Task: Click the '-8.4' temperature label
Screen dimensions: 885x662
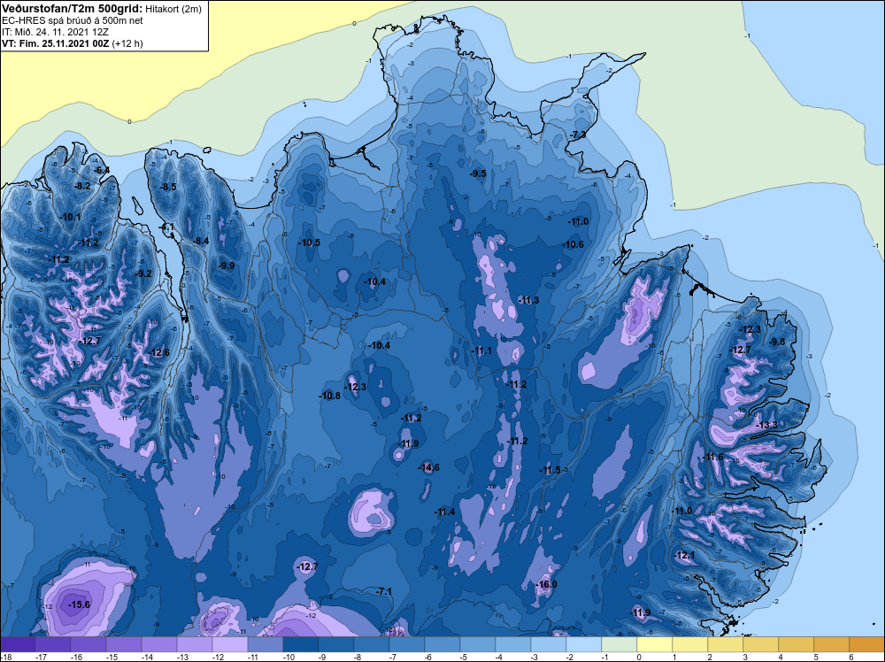Action: click(x=201, y=241)
